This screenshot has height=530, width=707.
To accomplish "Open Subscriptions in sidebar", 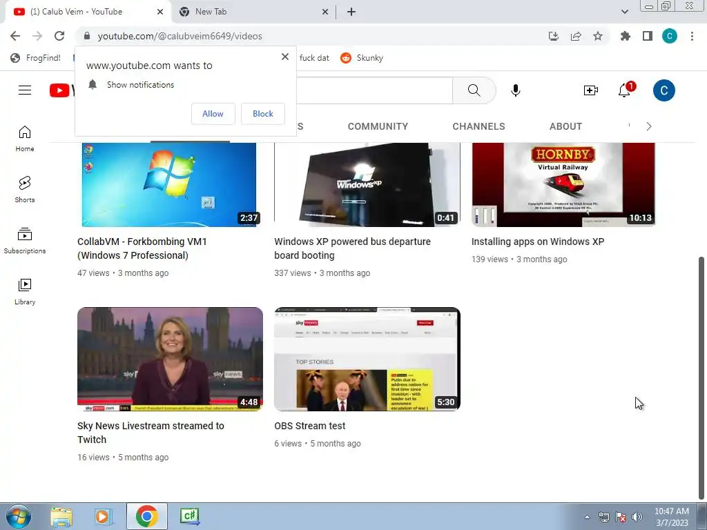I will pyautogui.click(x=25, y=241).
